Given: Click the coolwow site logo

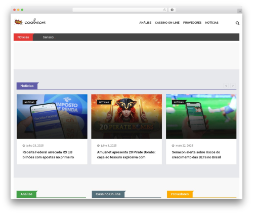Looking at the screenshot, I should (30, 22).
